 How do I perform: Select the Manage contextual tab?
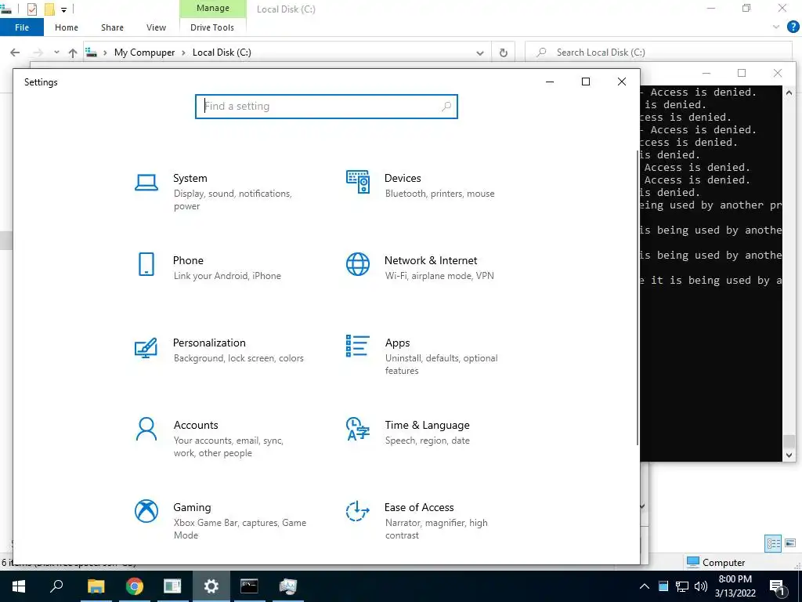pos(213,9)
